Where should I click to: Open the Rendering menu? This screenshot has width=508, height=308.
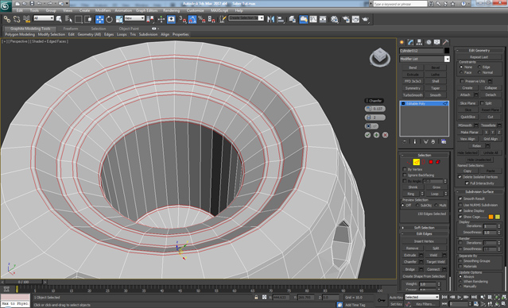[171, 10]
